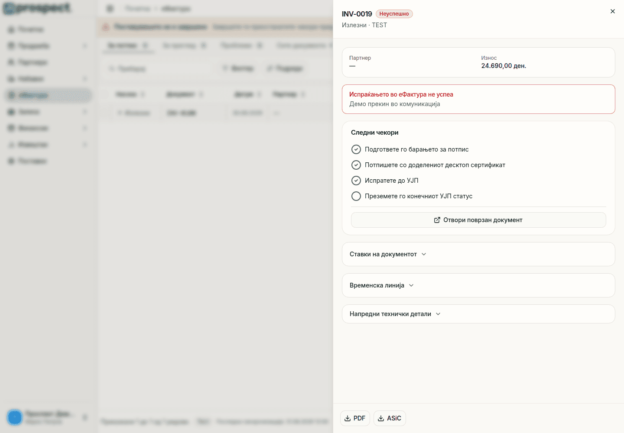Viewport: 624px width, 433px height.
Task: Select the 'INV-0019' document title
Action: pyautogui.click(x=357, y=14)
